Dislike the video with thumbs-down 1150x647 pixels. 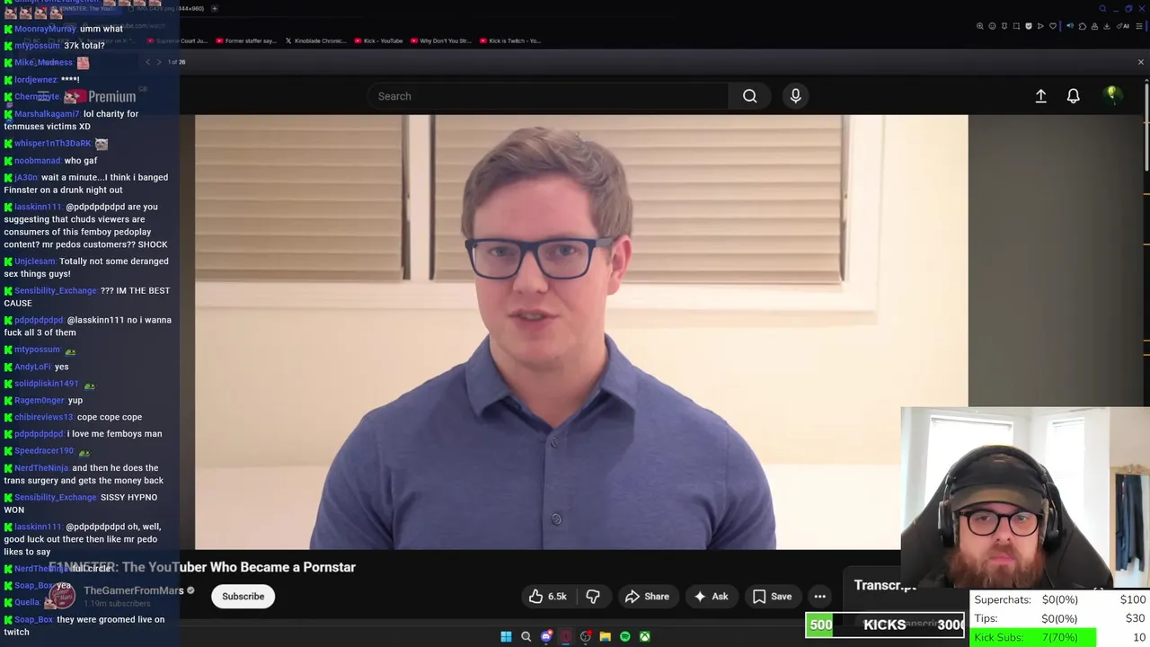tap(593, 597)
